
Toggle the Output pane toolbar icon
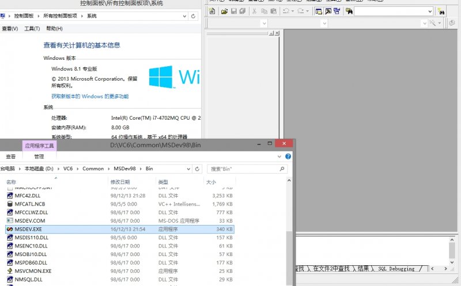point(328,12)
